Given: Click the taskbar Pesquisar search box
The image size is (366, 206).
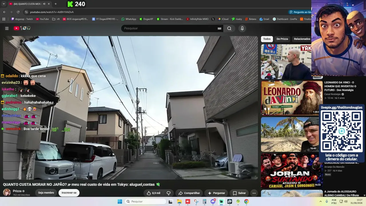Looking at the screenshot, I should pos(146,201).
